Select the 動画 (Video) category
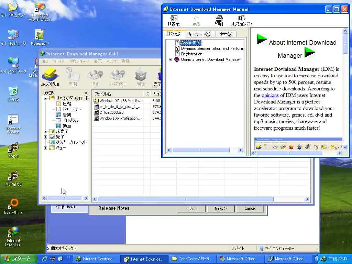Image resolution: width=352 pixels, height=264 pixels. pos(67,126)
